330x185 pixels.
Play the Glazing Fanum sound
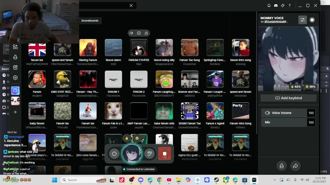[88, 48]
